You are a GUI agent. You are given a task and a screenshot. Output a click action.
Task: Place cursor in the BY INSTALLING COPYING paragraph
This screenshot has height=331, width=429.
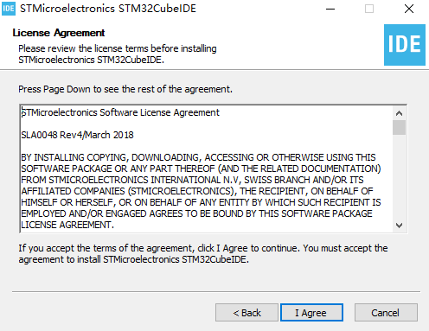coord(201,191)
